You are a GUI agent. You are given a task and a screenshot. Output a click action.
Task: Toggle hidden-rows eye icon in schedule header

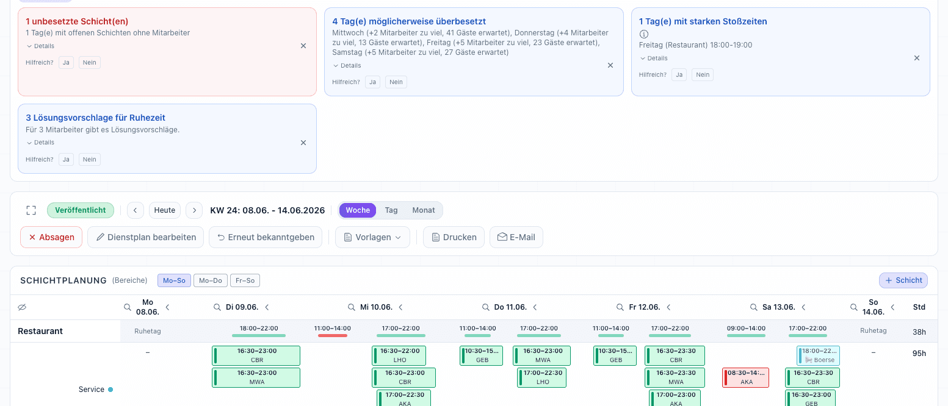(23, 307)
